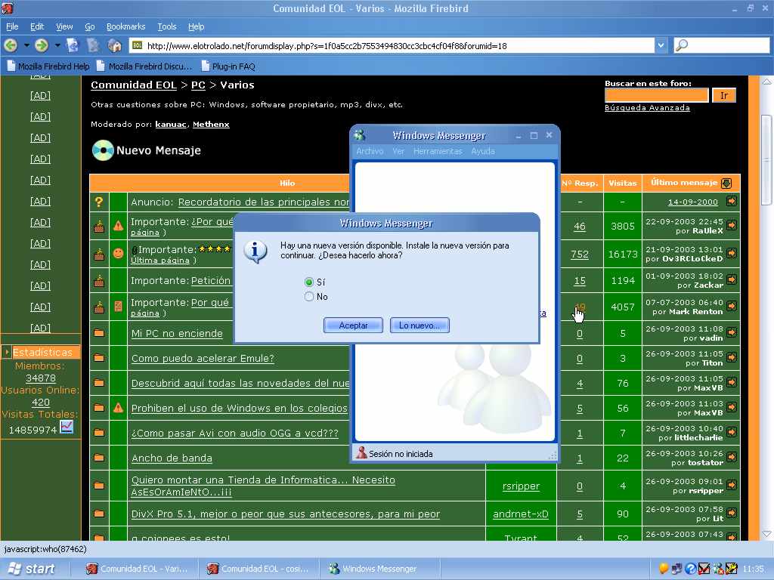Open the Methenx moderator link
Image resolution: width=774 pixels, height=580 pixels.
coord(211,125)
